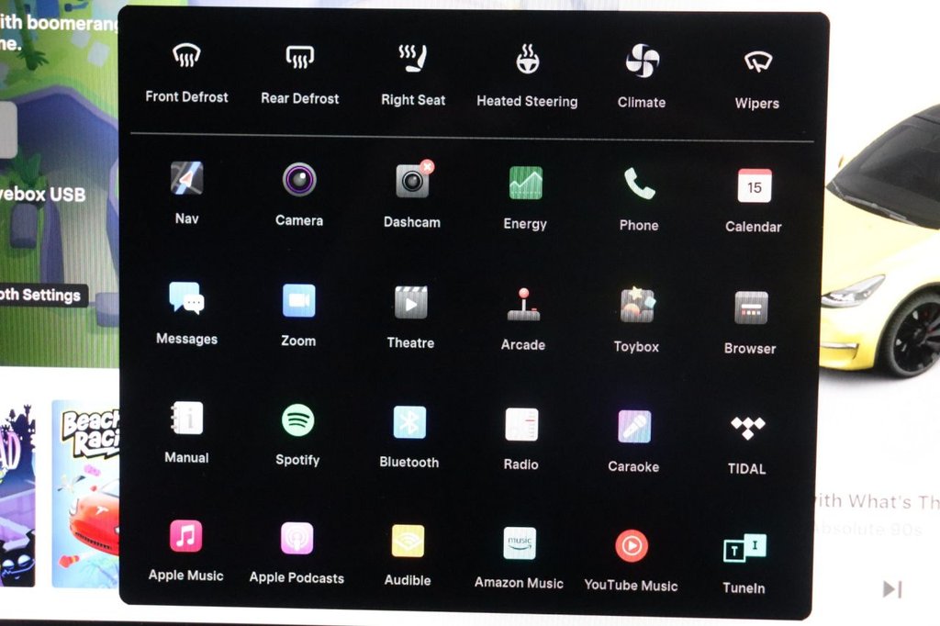Select the Beach Racing game thumbnail
The height and width of the screenshot is (626, 940).
(x=86, y=493)
